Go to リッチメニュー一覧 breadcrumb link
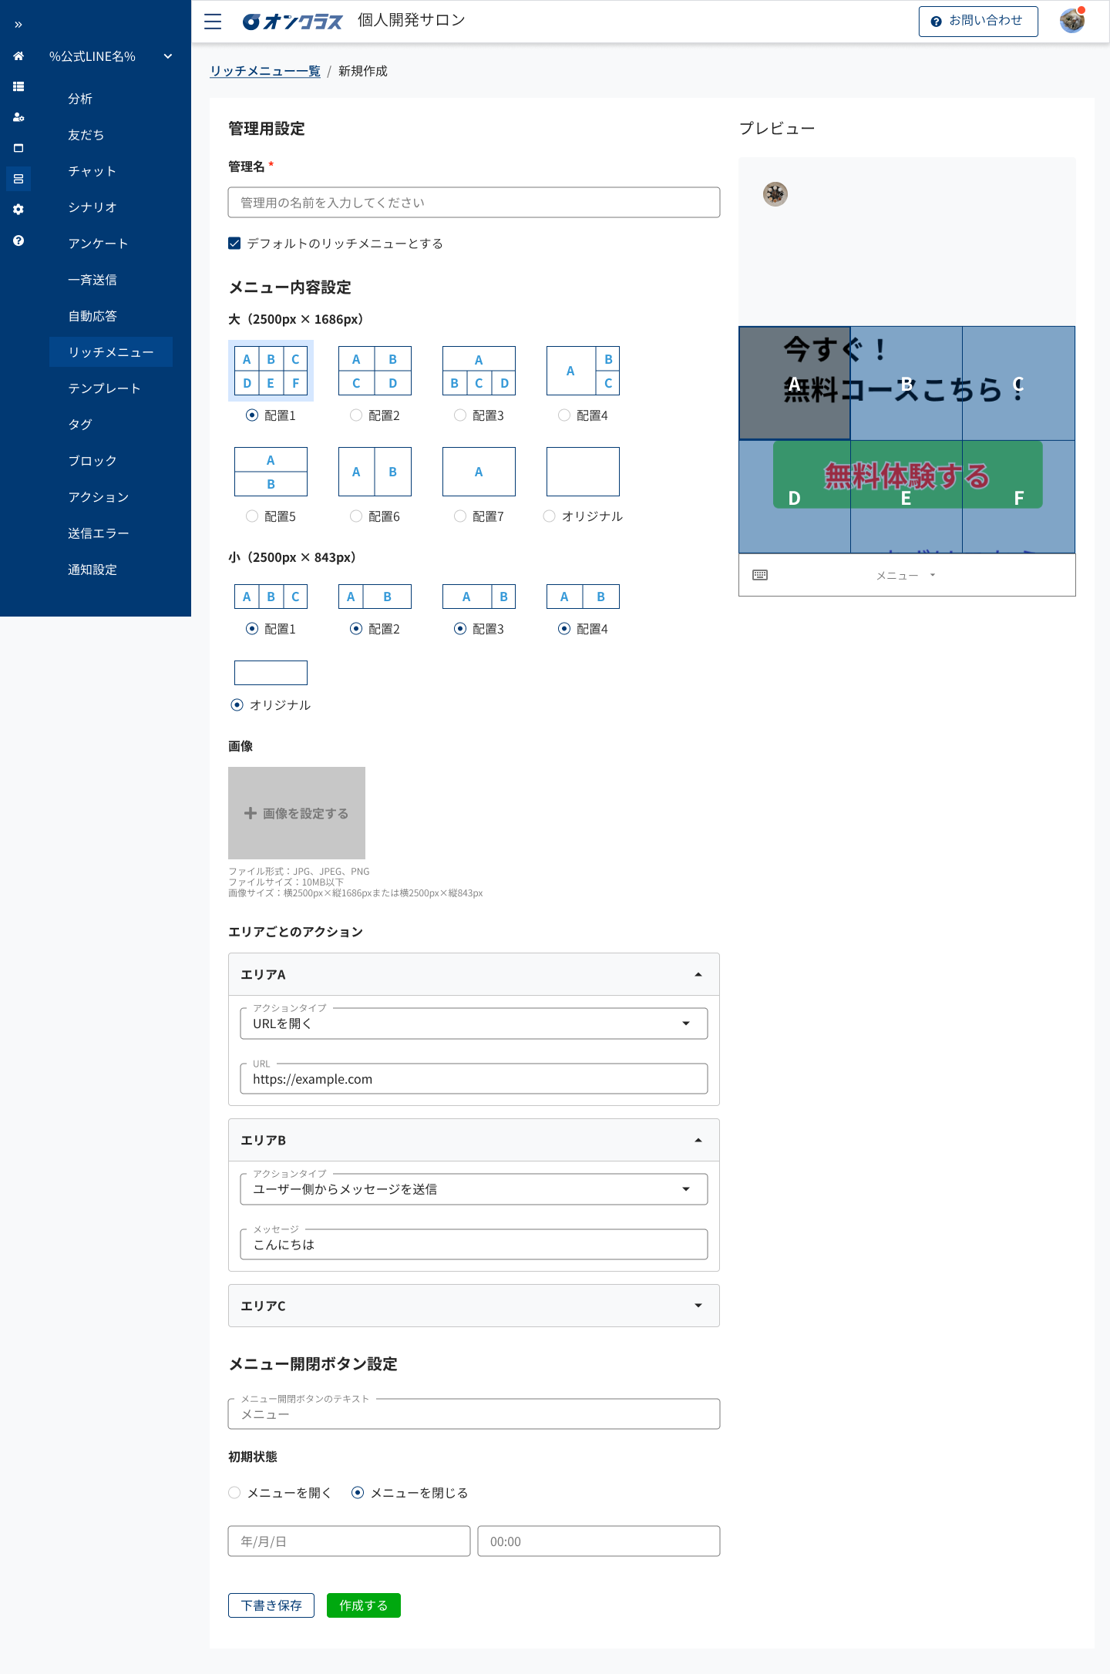Viewport: 1110px width, 1674px height. 265,71
